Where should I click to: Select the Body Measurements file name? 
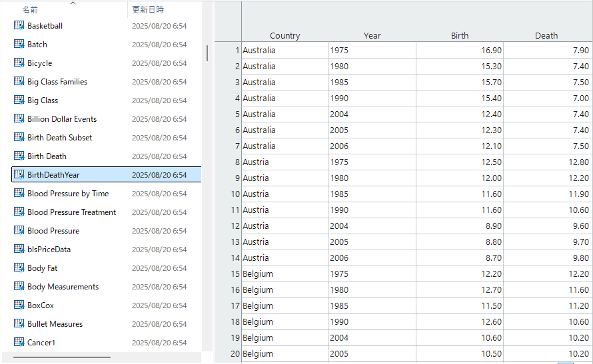pyautogui.click(x=63, y=287)
